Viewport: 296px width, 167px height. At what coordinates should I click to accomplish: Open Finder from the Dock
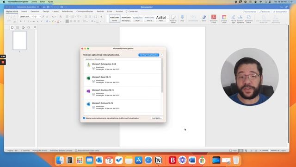60,160
